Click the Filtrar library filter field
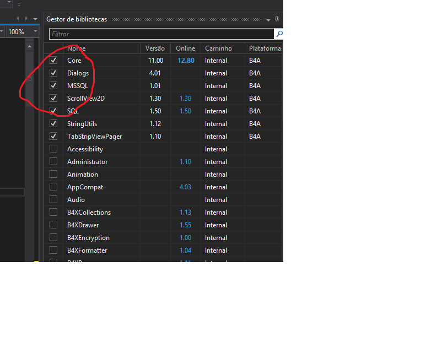This screenshot has height=338, width=426. 161,34
